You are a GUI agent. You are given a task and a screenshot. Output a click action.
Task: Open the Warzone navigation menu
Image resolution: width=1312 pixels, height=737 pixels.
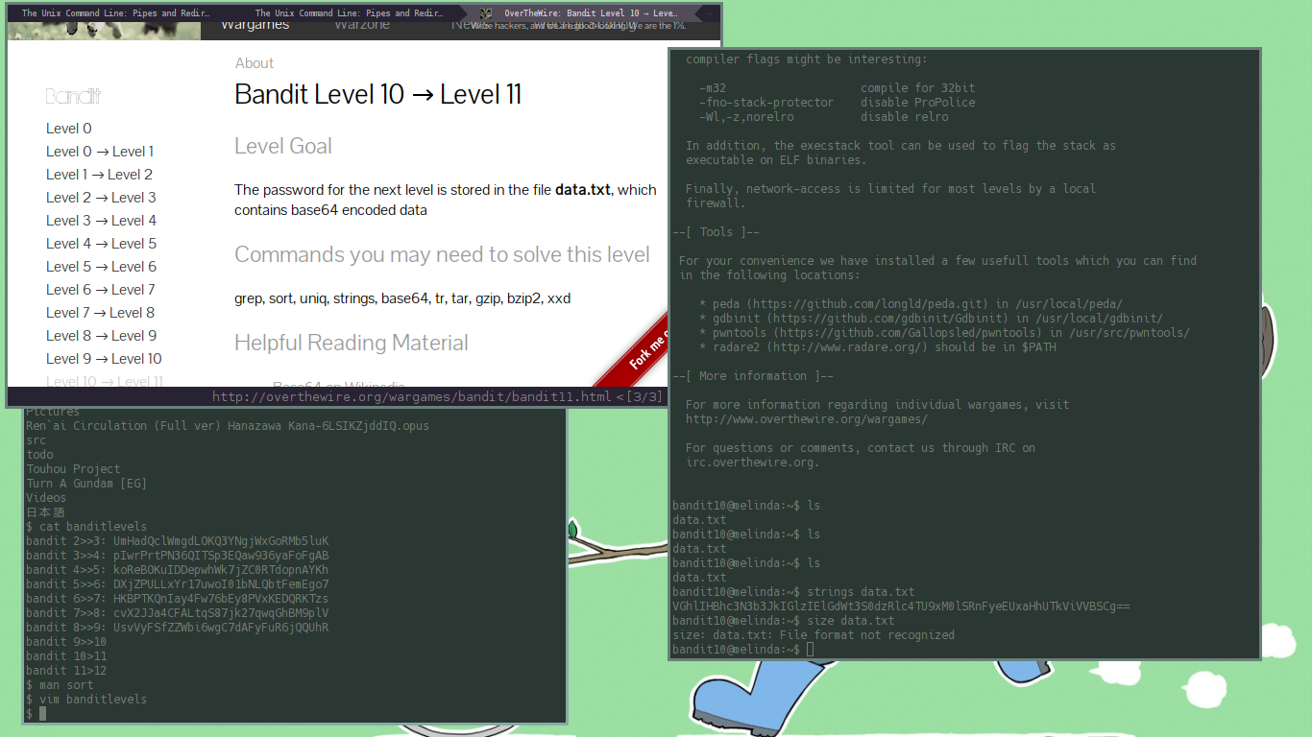[362, 26]
